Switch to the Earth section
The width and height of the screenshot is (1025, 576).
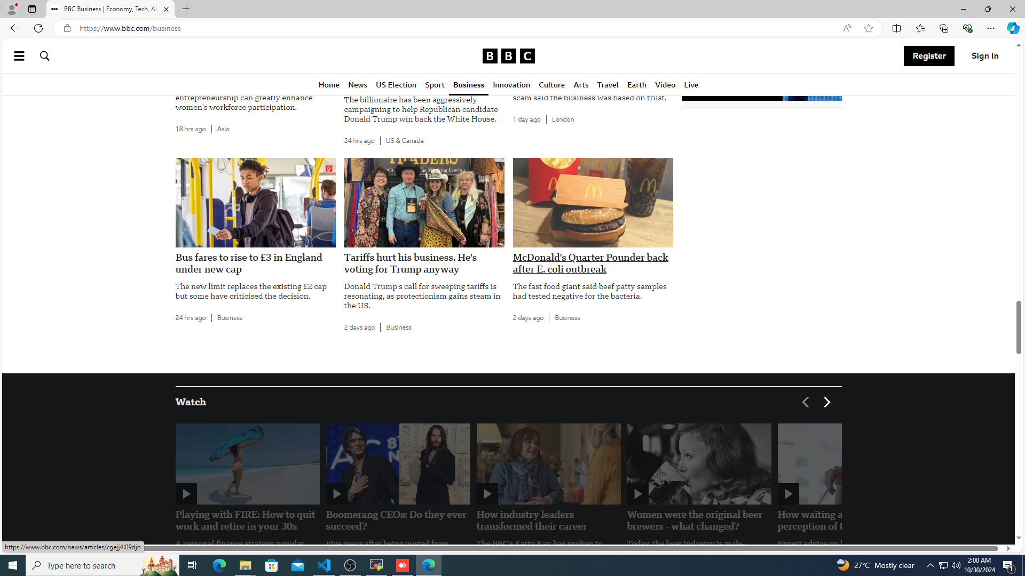(x=636, y=85)
